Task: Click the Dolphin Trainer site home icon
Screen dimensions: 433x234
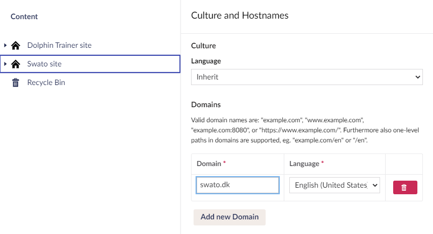Action: [x=16, y=45]
